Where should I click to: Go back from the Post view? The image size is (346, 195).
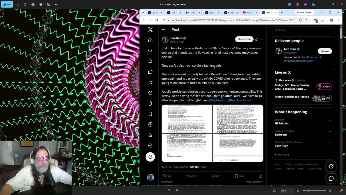(163, 30)
